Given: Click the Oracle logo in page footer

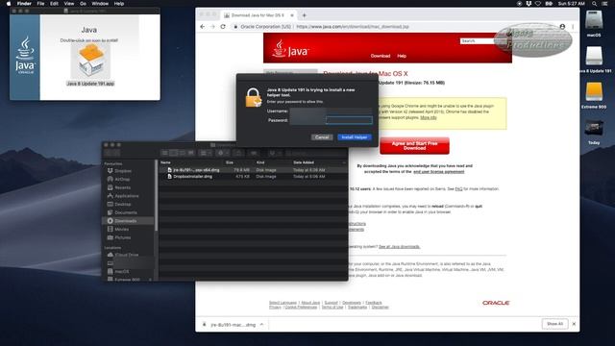Looking at the screenshot, I should [x=496, y=303].
